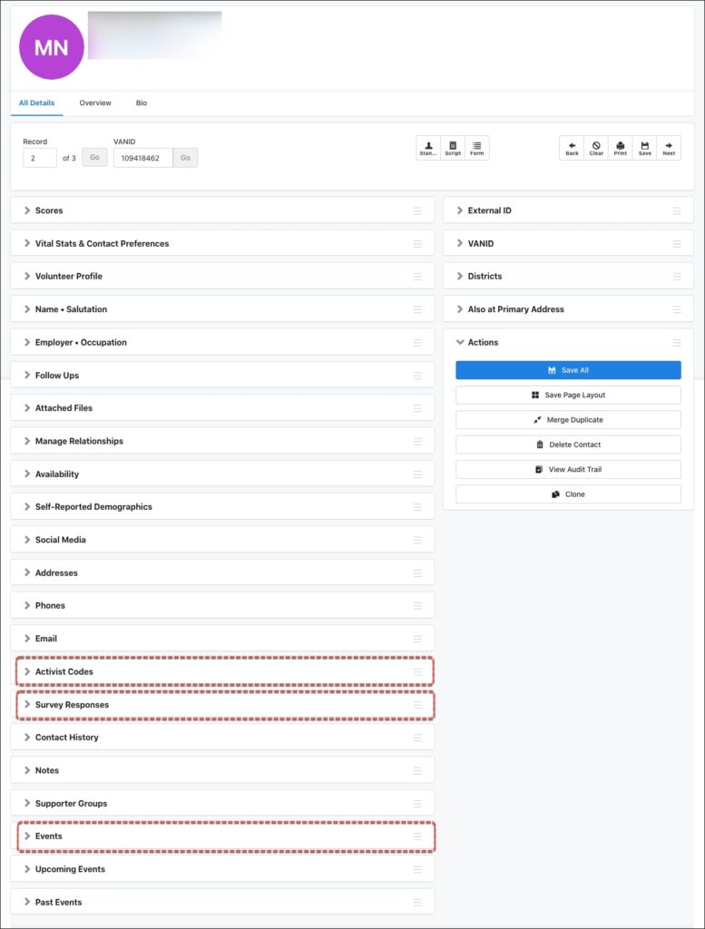Open View Audit Trail

[568, 470]
